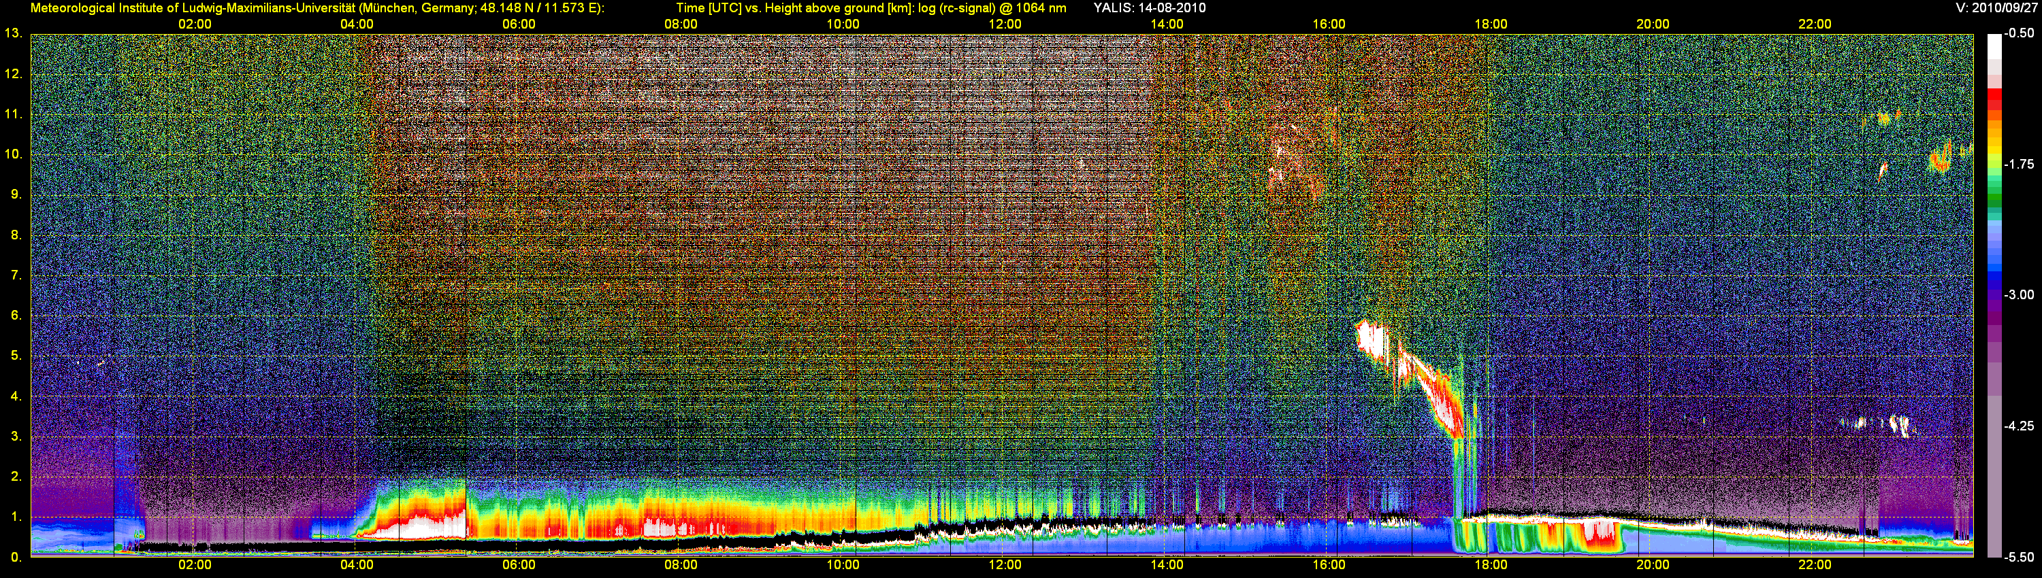Click the 20:00 label on top time axis
Image resolution: width=2042 pixels, height=578 pixels.
click(x=1653, y=24)
